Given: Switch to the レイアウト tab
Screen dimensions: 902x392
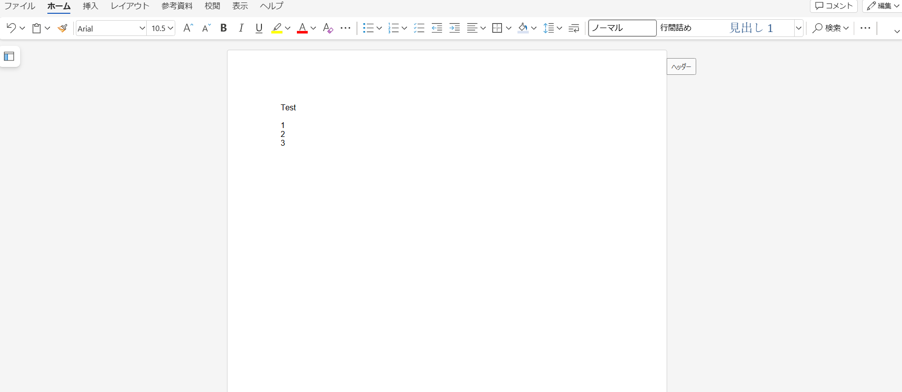Looking at the screenshot, I should click(130, 6).
